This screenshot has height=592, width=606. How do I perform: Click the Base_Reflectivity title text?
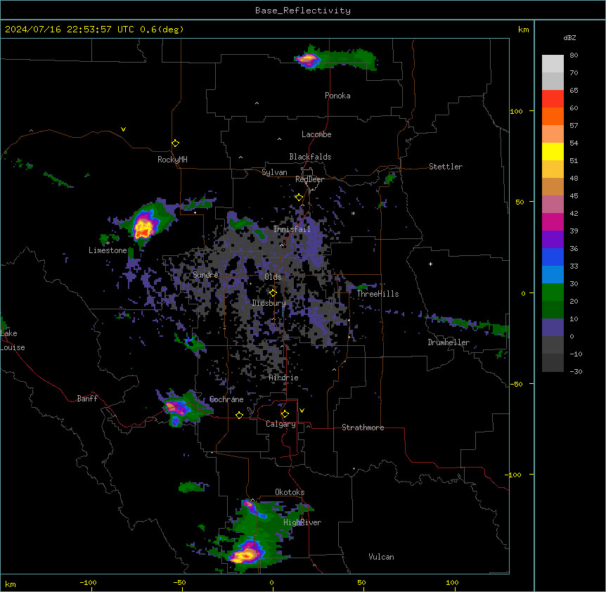(x=303, y=11)
